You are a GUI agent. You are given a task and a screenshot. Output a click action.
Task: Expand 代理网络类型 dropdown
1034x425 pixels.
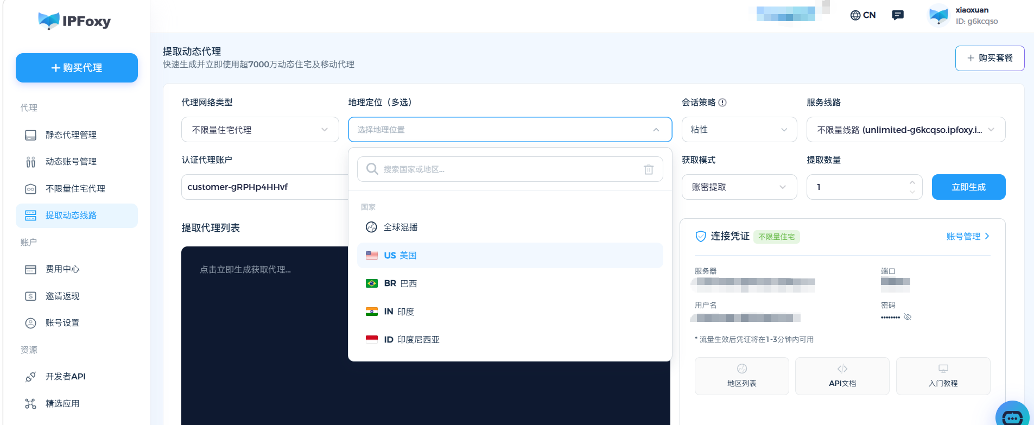click(260, 130)
